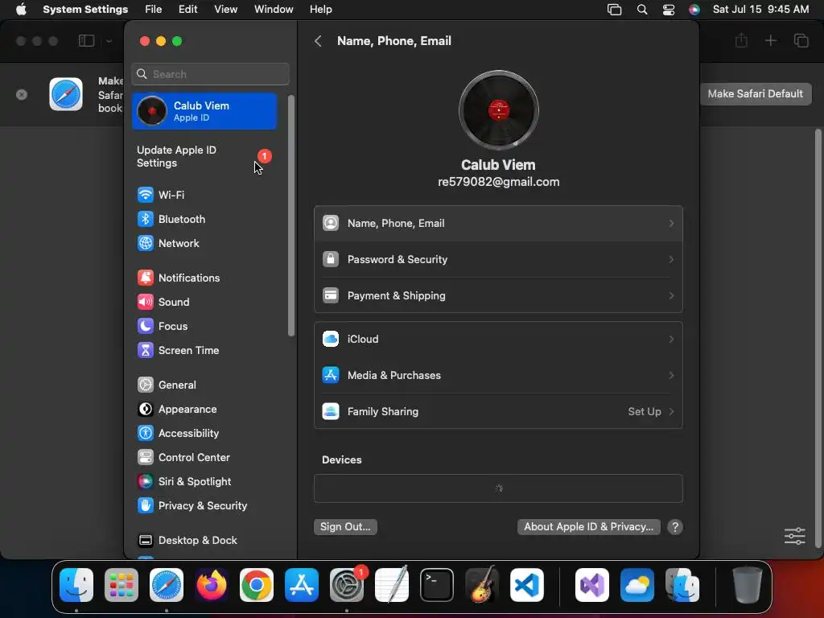Image resolution: width=824 pixels, height=618 pixels.
Task: Open Password & Security row
Action: [x=498, y=260]
